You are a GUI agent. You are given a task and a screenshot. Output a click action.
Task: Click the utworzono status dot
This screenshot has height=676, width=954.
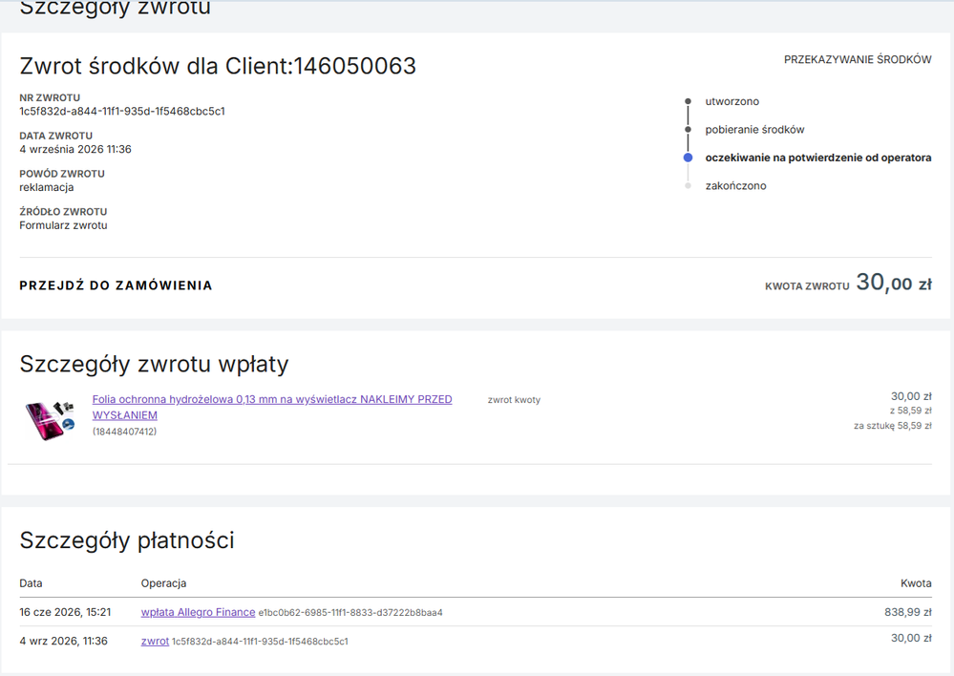(x=689, y=101)
